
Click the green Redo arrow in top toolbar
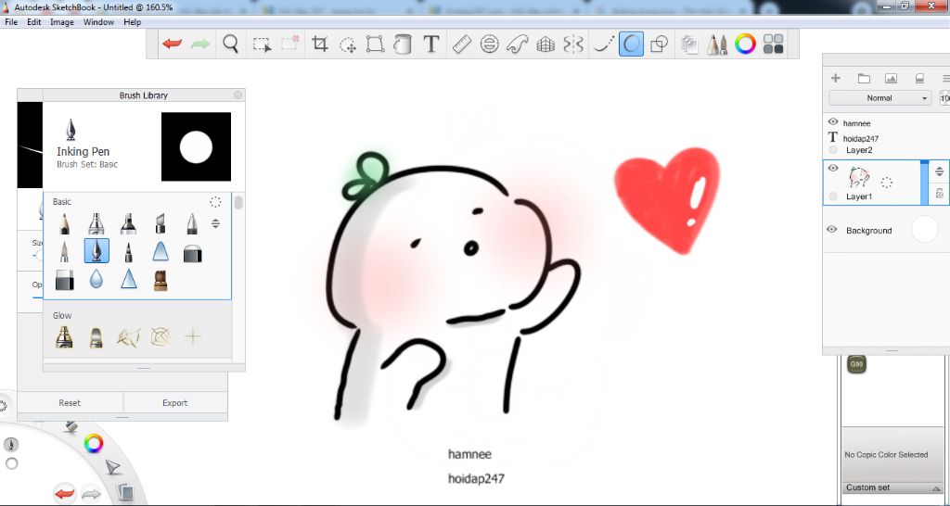[200, 44]
